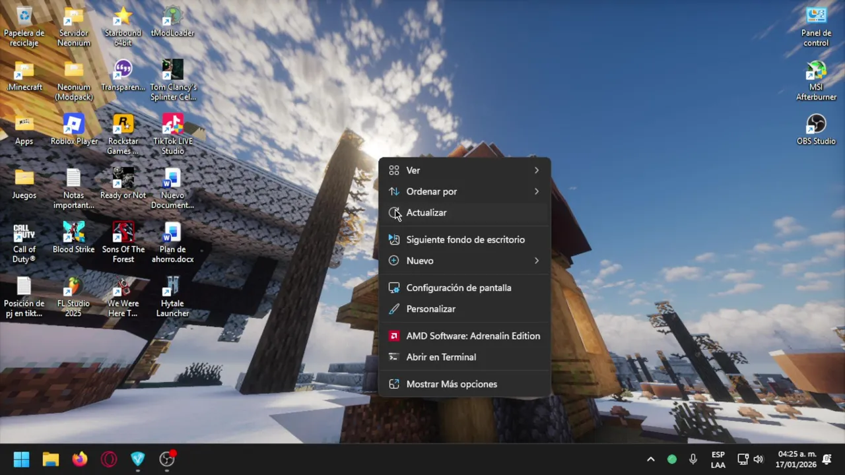The height and width of the screenshot is (475, 845).
Task: Select the Panel de control shortcut
Action: coord(816,26)
